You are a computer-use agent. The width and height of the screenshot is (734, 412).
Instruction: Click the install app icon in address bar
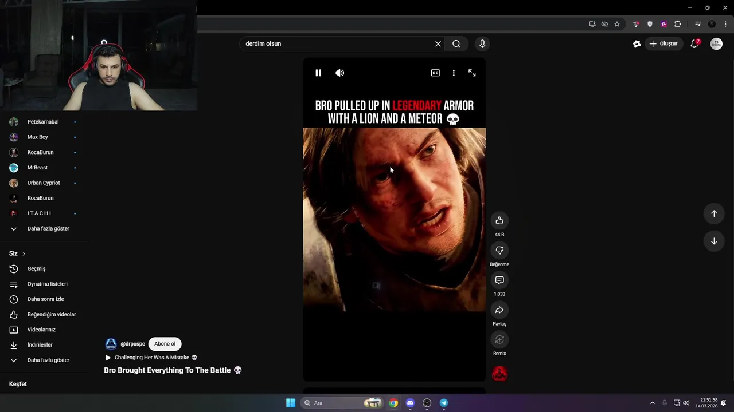point(592,24)
